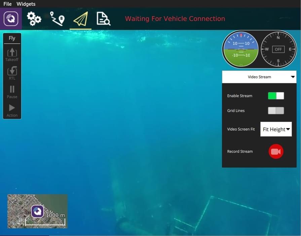Switch to Fly view paper plane icon
Screen dimensions: 301x236
pyautogui.click(x=80, y=19)
